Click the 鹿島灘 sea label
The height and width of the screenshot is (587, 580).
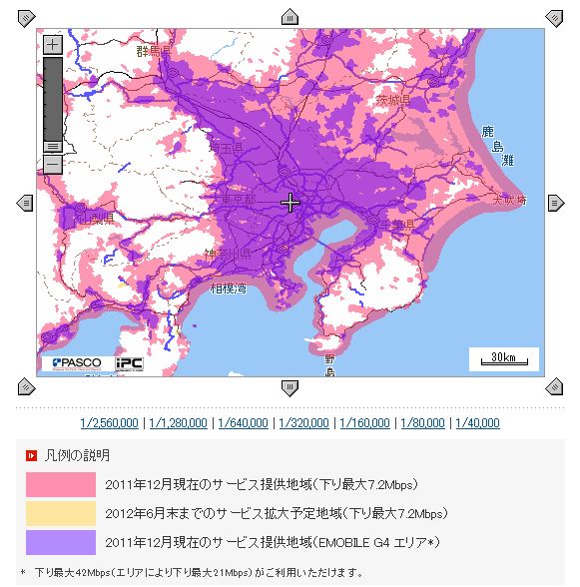point(497,147)
